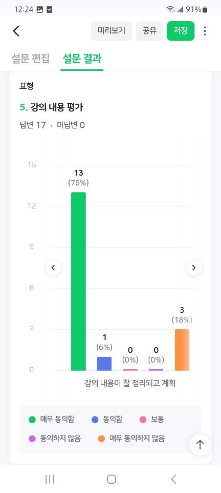Toggle the 매우 동의하지 않음 legend item
The image size is (221, 493).
(x=131, y=438)
